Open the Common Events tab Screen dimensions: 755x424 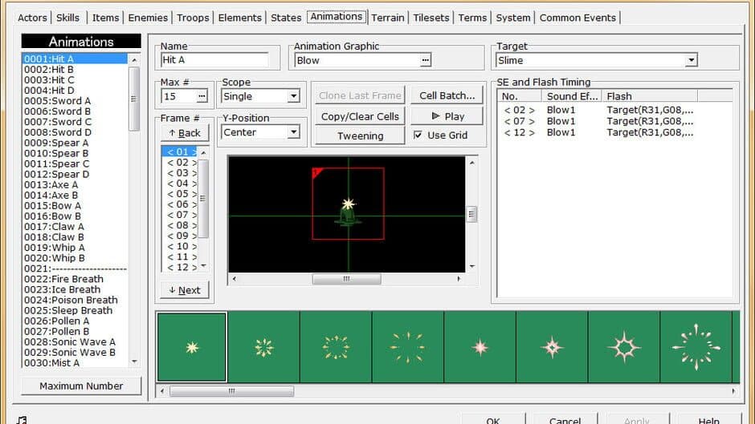577,18
